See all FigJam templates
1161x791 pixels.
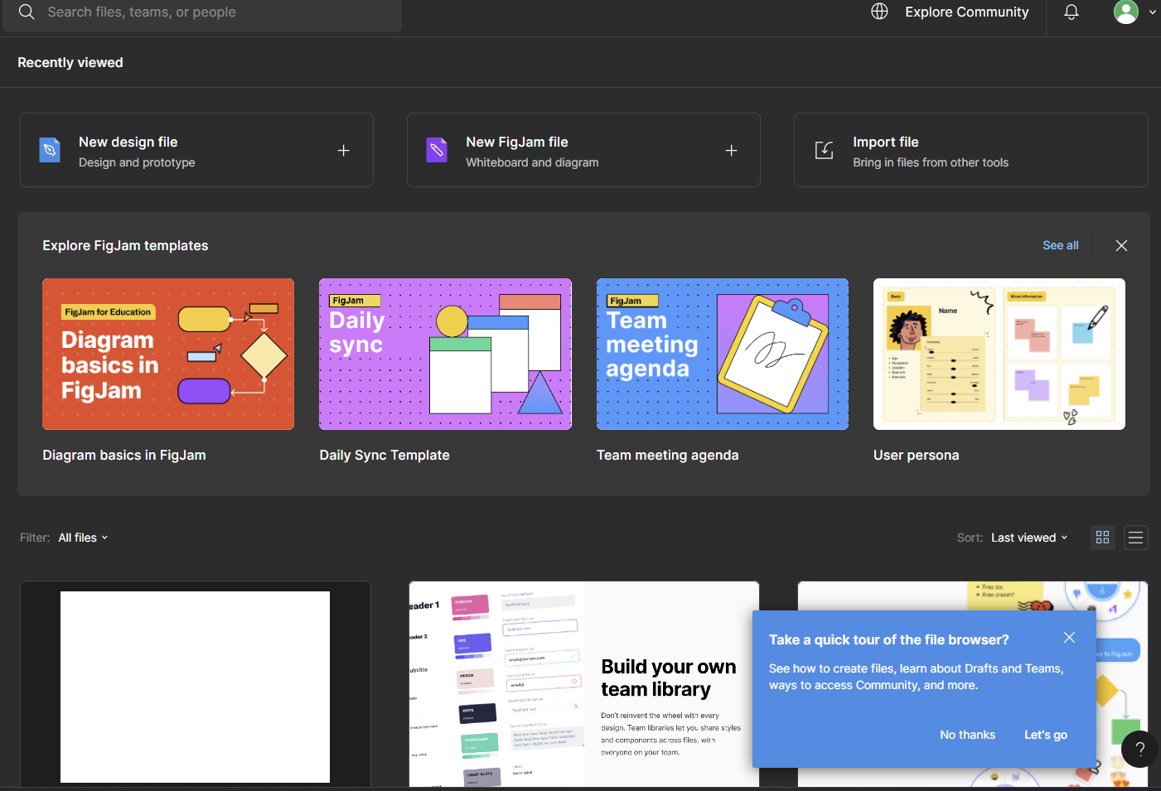coord(1060,245)
